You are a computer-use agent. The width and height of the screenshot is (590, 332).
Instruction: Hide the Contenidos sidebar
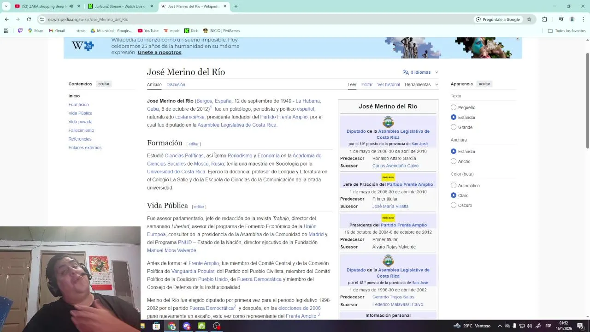(x=104, y=84)
